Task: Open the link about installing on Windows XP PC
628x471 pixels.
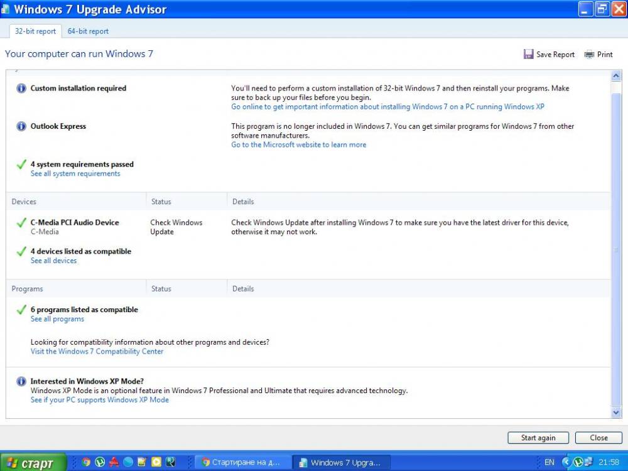Action: [387, 107]
